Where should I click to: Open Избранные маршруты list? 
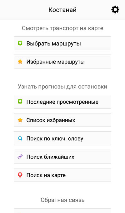62,62
